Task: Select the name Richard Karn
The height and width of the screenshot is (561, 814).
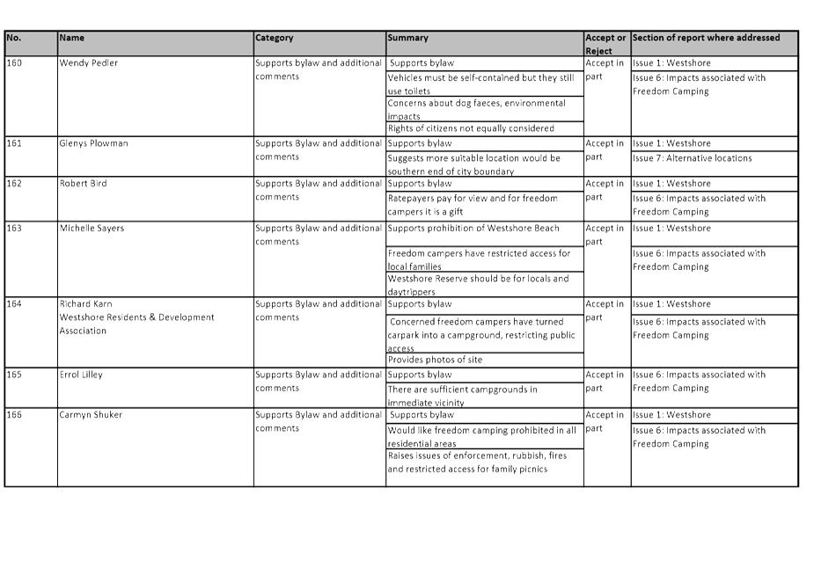Action: pyautogui.click(x=85, y=303)
